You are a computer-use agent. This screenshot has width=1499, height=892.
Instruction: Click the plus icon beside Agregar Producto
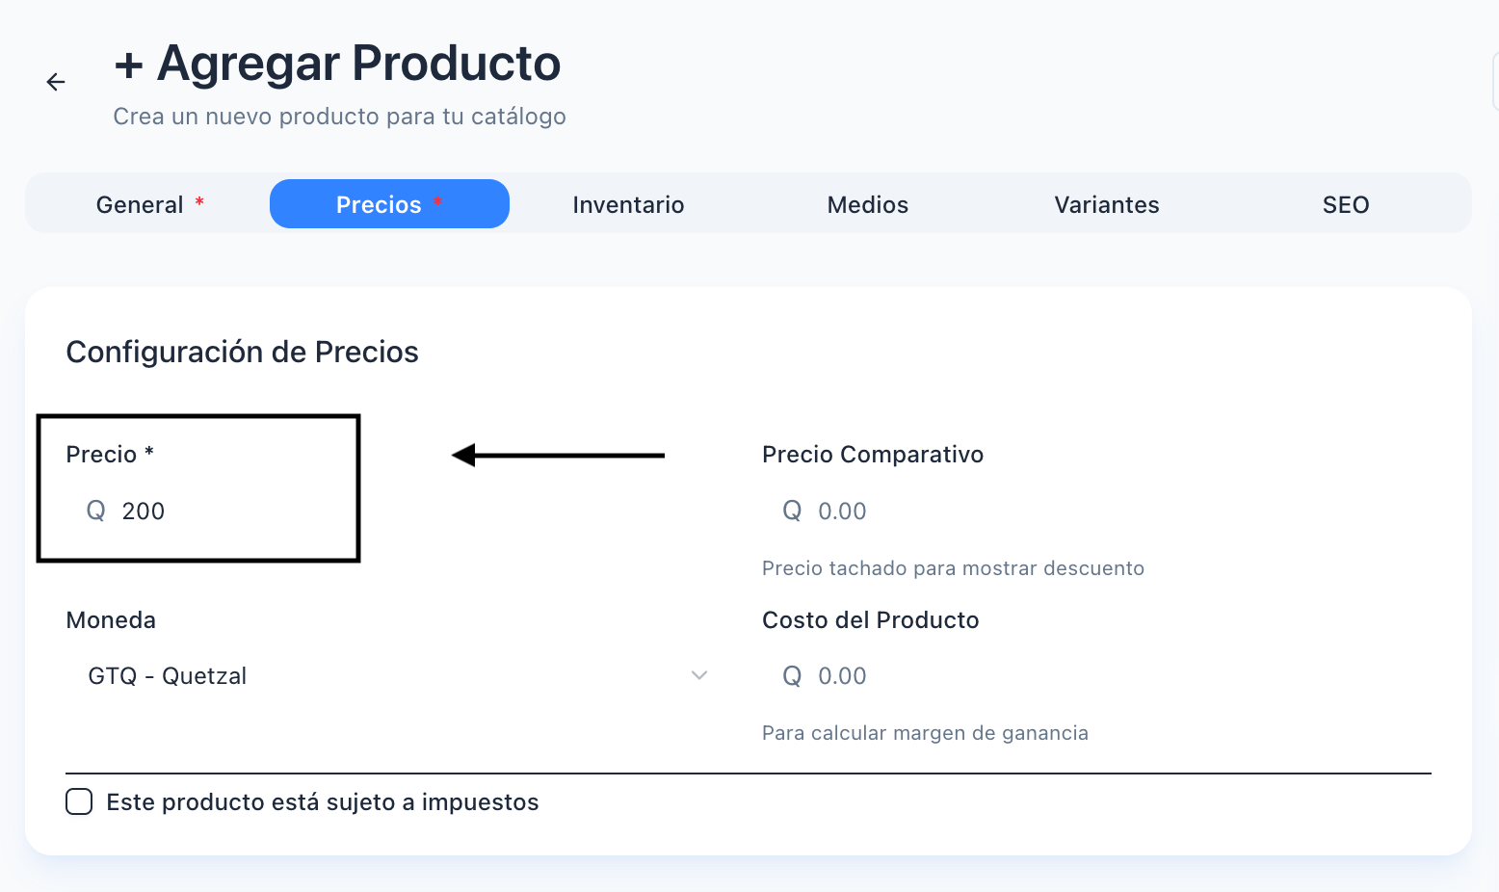tap(128, 66)
